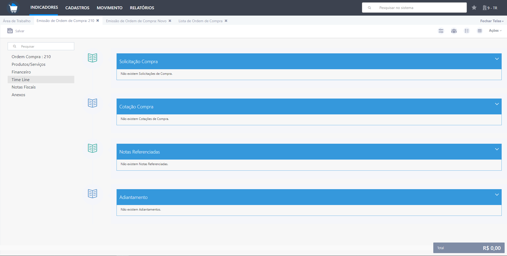The width and height of the screenshot is (507, 256).
Task: Click book icon beside Cotação Compra
Action: 92,103
